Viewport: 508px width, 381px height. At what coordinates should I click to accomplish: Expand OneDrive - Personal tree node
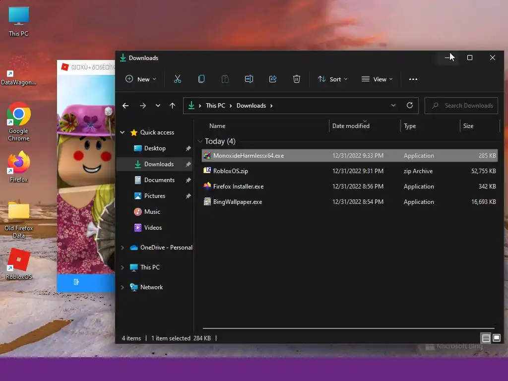123,248
